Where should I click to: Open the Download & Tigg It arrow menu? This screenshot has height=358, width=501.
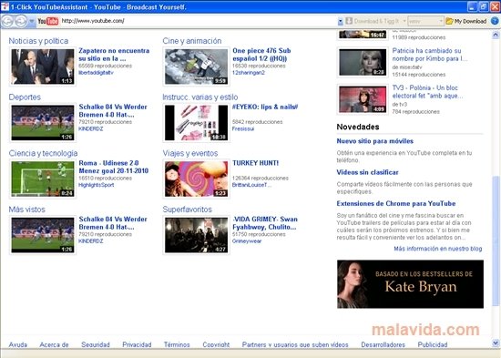(404, 21)
